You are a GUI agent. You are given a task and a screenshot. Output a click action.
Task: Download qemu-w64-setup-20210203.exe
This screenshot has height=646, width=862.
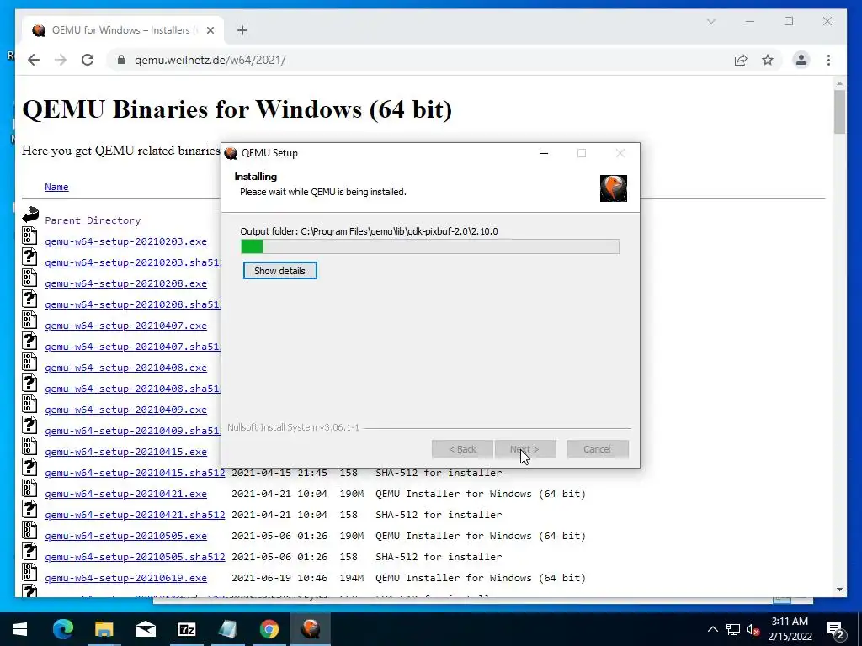126,241
